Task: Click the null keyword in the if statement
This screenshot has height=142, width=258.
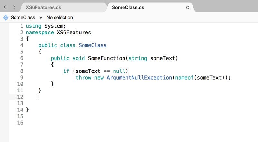Action: pos(119,71)
